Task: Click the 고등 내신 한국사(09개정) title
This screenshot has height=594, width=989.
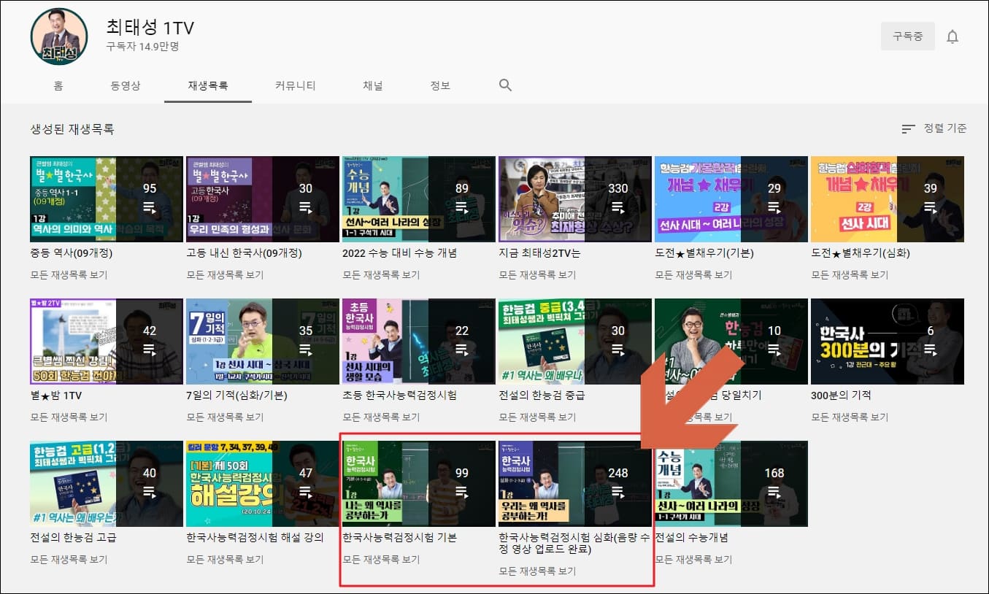Action: [244, 253]
